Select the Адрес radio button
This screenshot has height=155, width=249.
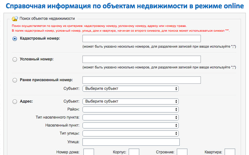coord(15,102)
